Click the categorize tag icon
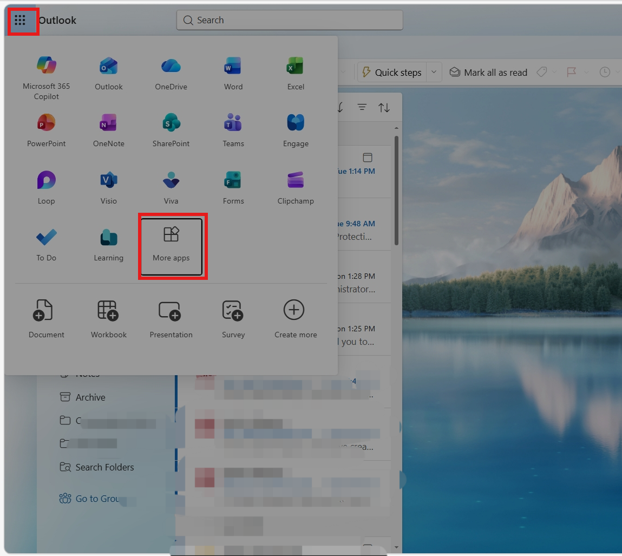This screenshot has width=622, height=556. 541,72
